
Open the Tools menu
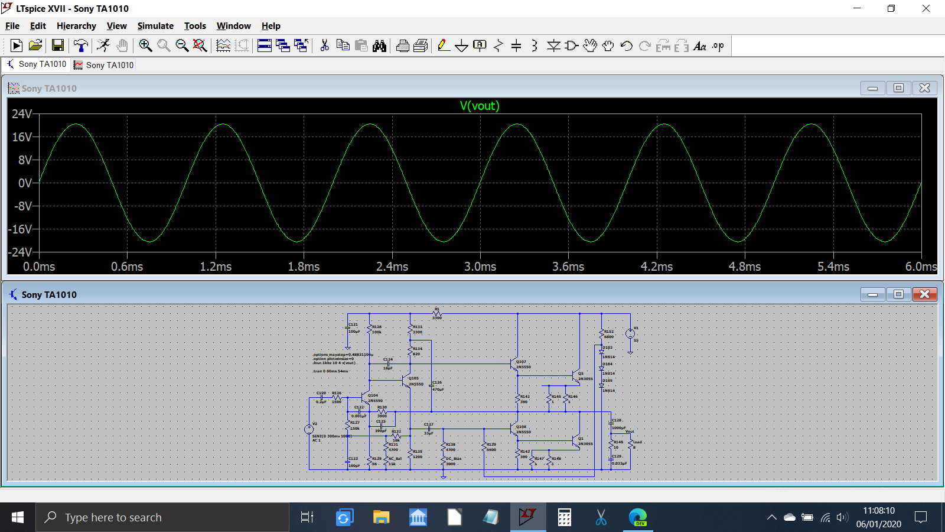tap(195, 26)
